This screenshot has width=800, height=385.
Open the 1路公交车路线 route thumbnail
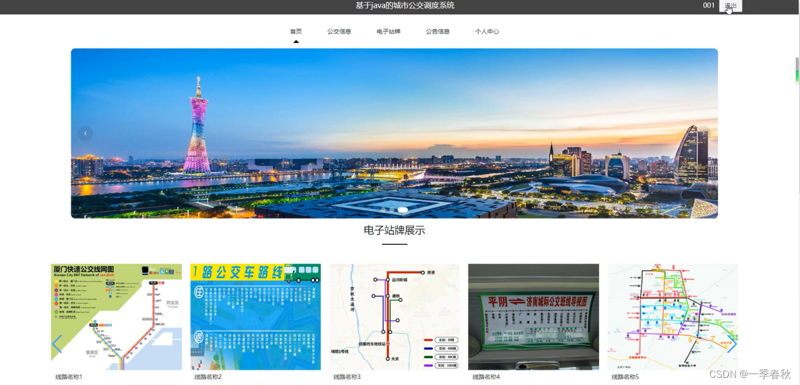pos(255,317)
